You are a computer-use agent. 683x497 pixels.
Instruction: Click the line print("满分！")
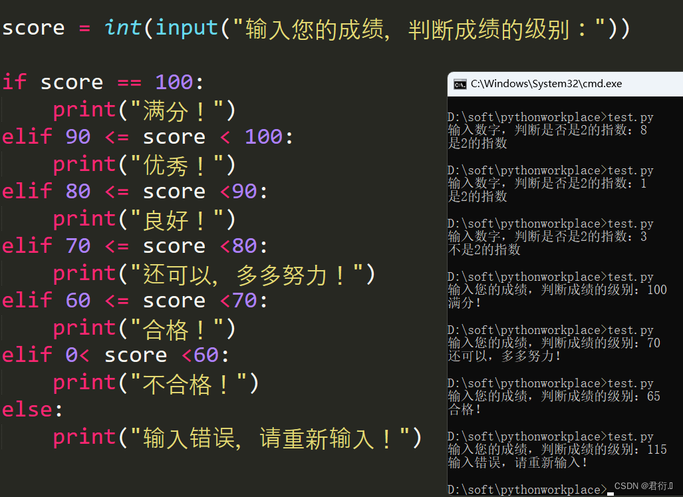144,110
